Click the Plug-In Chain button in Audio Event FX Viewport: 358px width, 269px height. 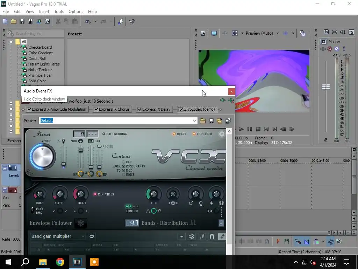223,101
